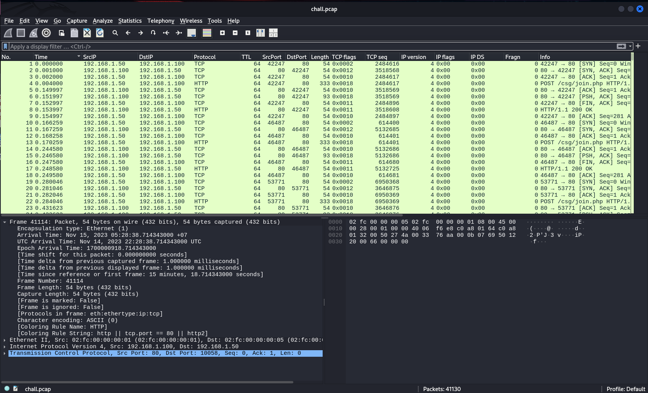Zoom in the packet text

(222, 33)
